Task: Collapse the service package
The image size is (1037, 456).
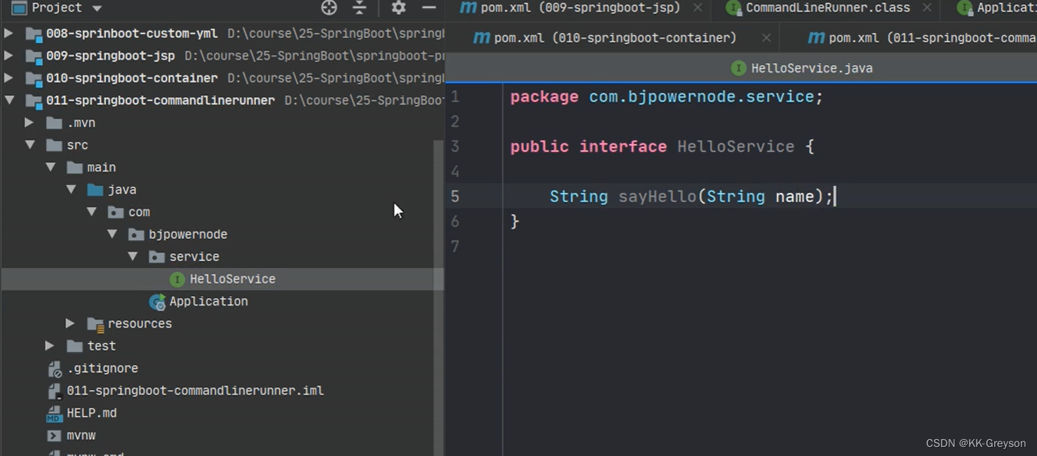Action: point(133,257)
